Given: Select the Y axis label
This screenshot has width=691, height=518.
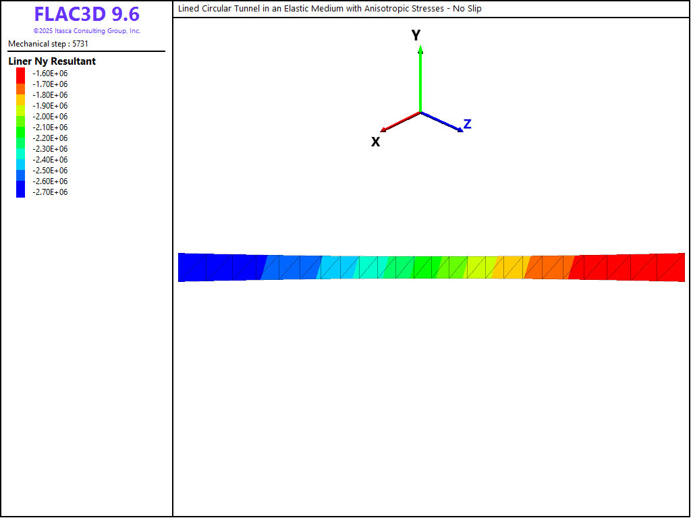Looking at the screenshot, I should [x=416, y=36].
